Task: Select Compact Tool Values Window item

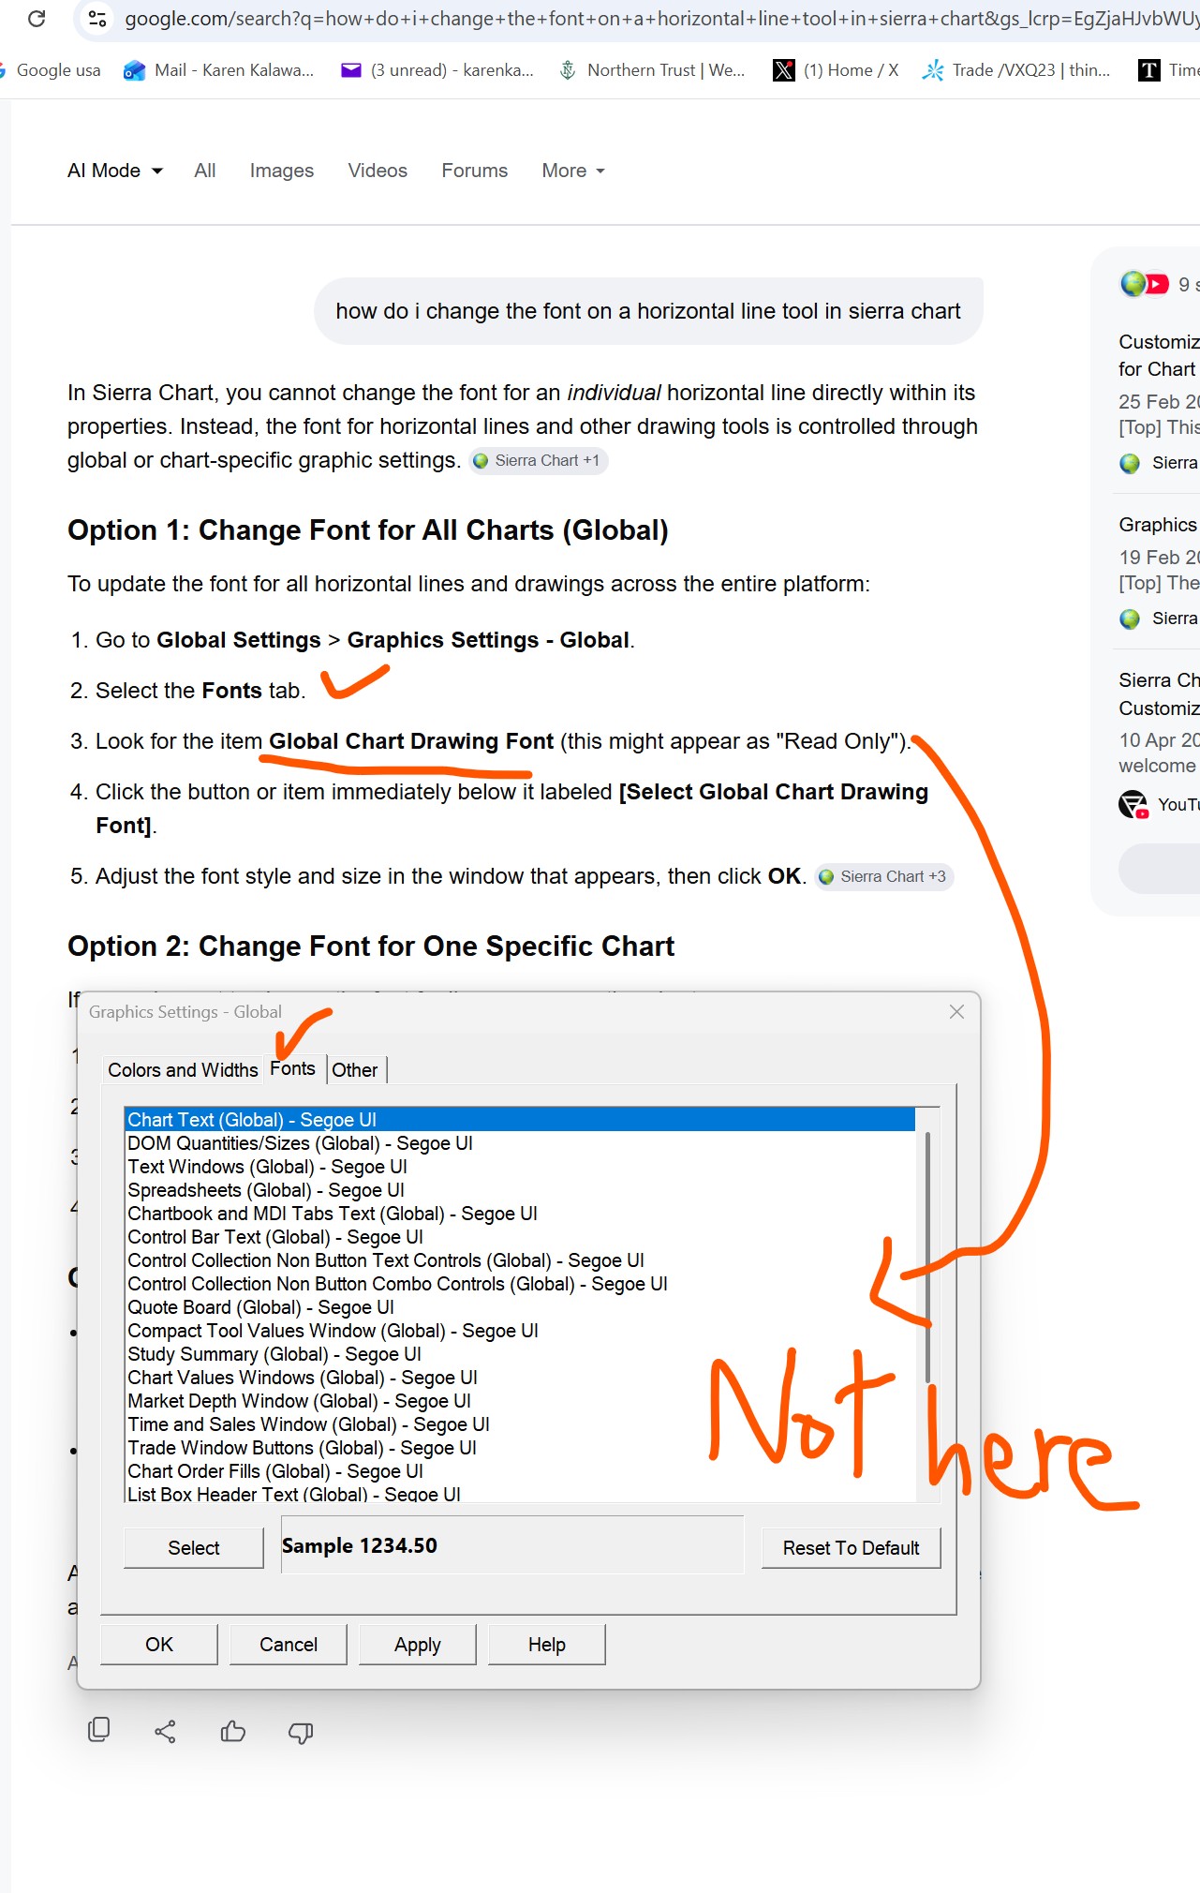Action: [520, 1331]
